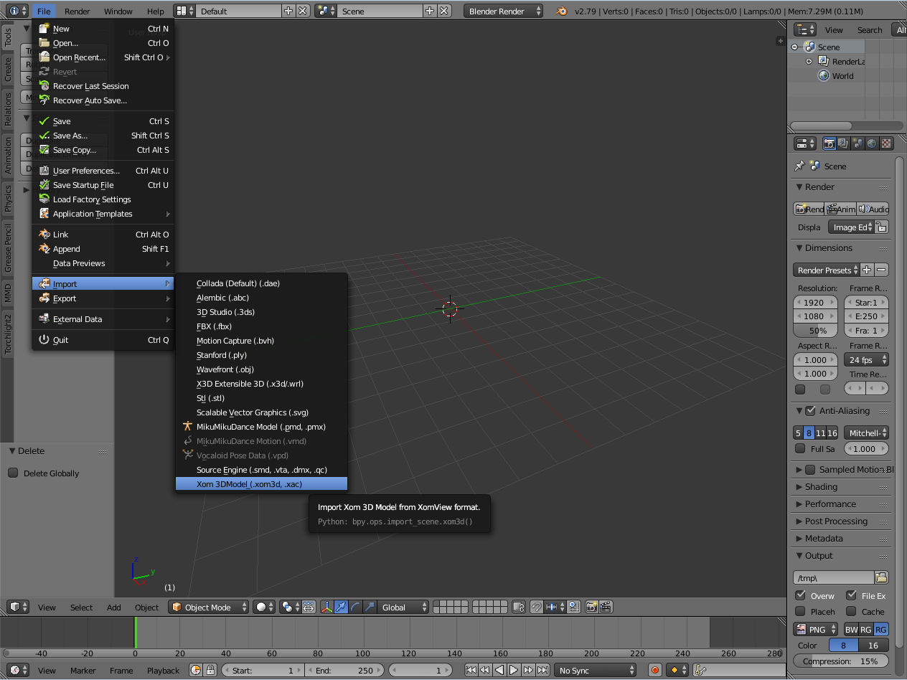
Task: Click the snap magnet icon in header
Action: [x=536, y=607]
